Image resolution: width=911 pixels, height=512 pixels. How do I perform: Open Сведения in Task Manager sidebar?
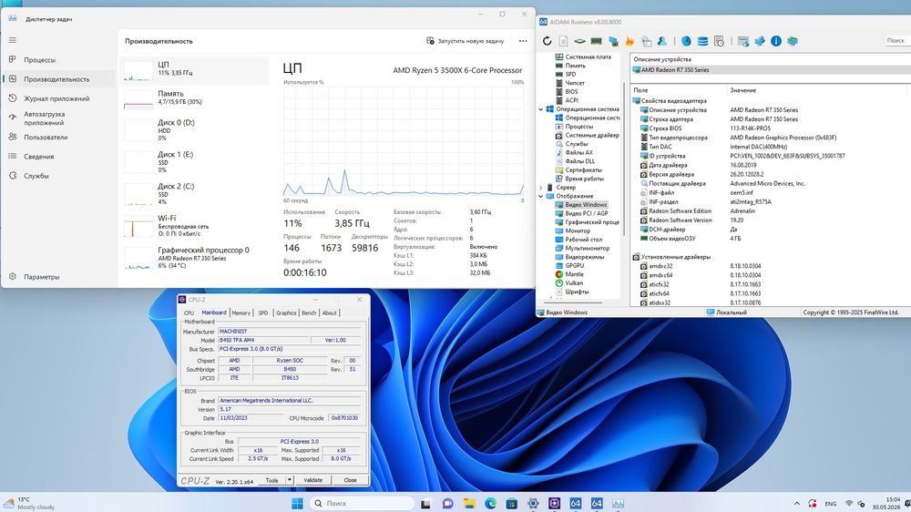(x=58, y=157)
